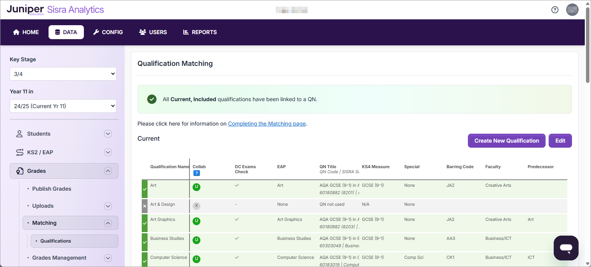Click the grey X icon for Art & Design
The width and height of the screenshot is (591, 267).
pos(196,206)
